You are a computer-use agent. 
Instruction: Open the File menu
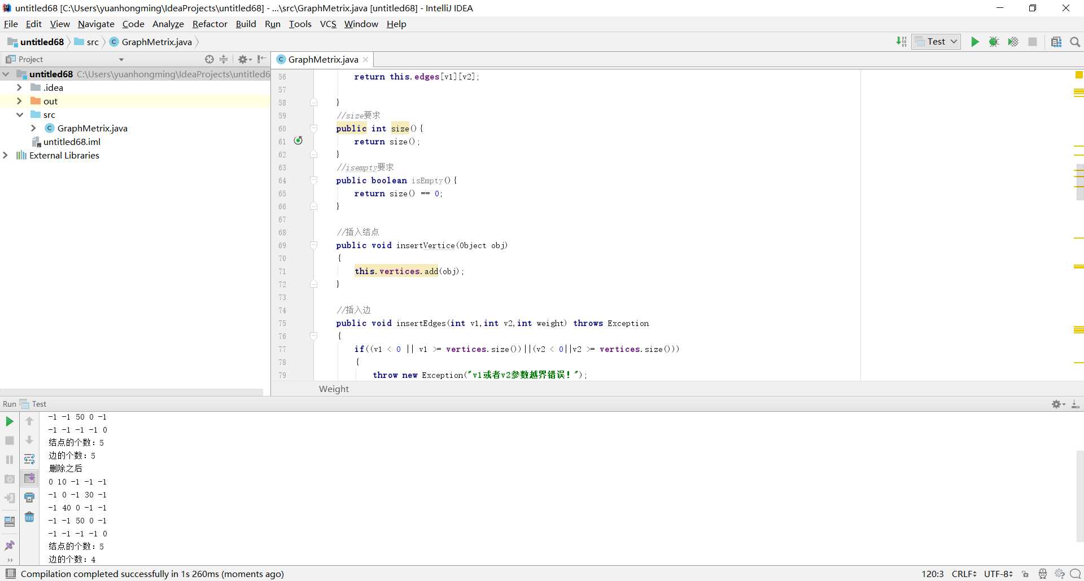tap(11, 24)
